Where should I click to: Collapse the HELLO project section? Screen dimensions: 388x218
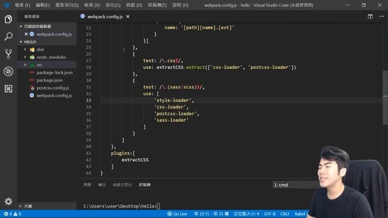coord(21,42)
